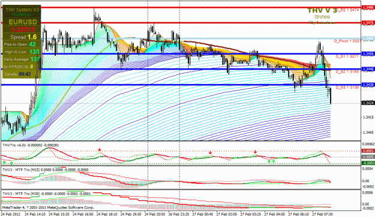Click the D_S3 1.3130 support label
This screenshot has height=217, width=375.
tap(347, 88)
